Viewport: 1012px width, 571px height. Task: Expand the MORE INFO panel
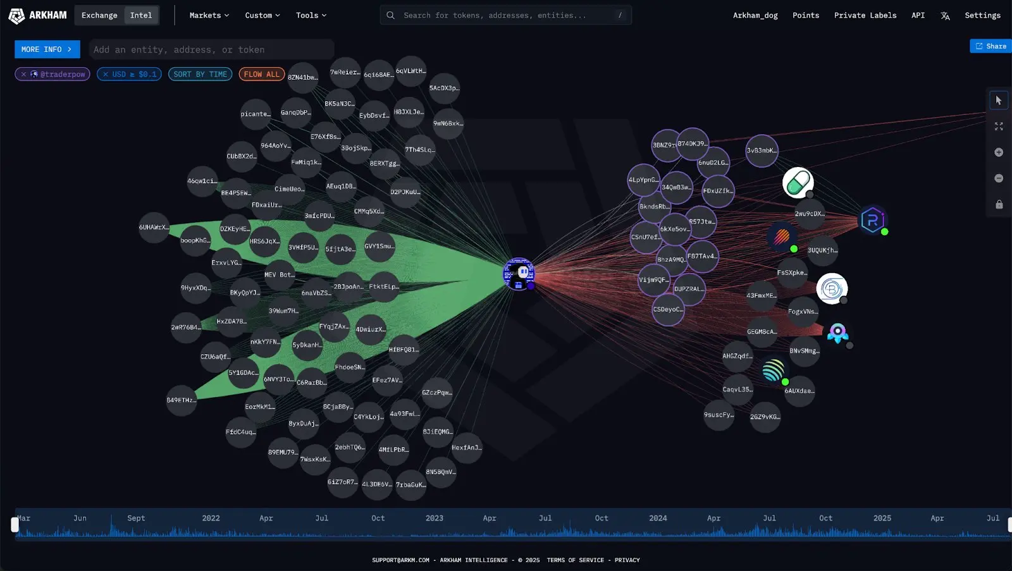pyautogui.click(x=47, y=49)
